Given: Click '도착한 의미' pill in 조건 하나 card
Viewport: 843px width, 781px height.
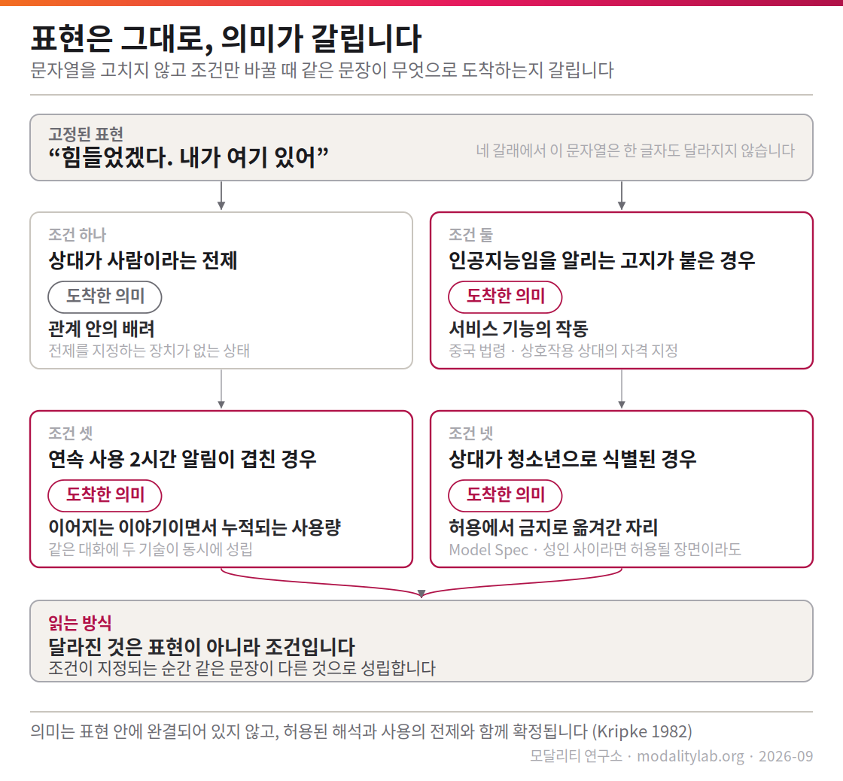Looking at the screenshot, I should coord(105,296).
